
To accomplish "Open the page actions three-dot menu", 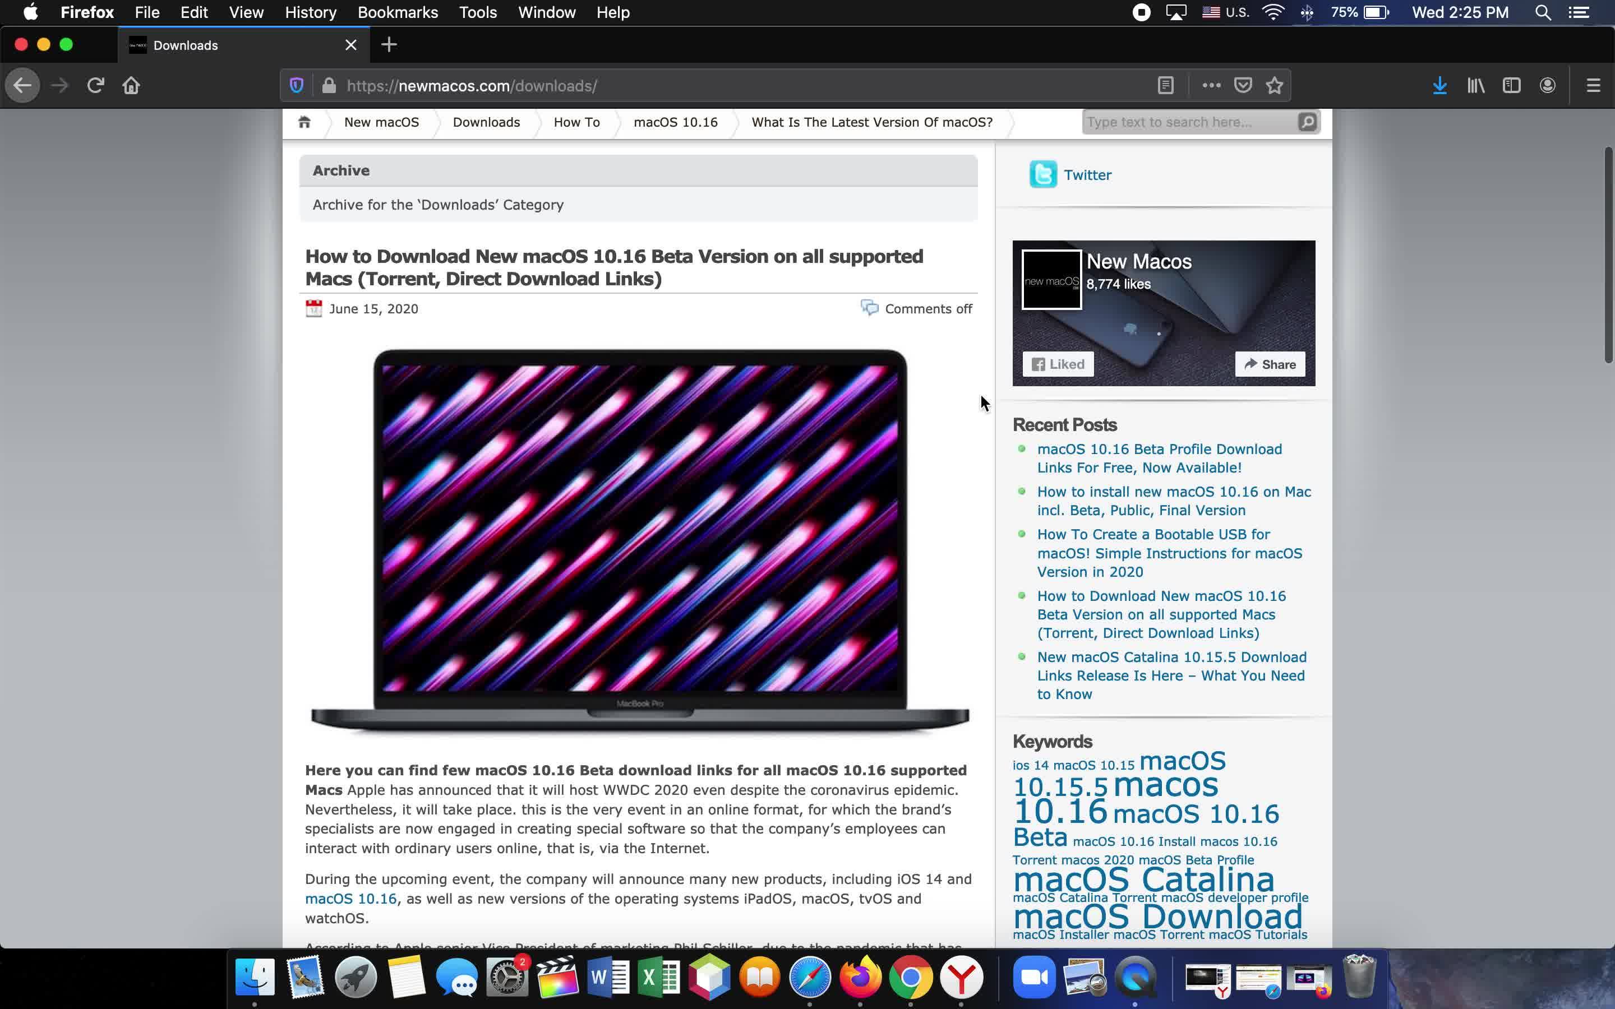I will tap(1211, 85).
